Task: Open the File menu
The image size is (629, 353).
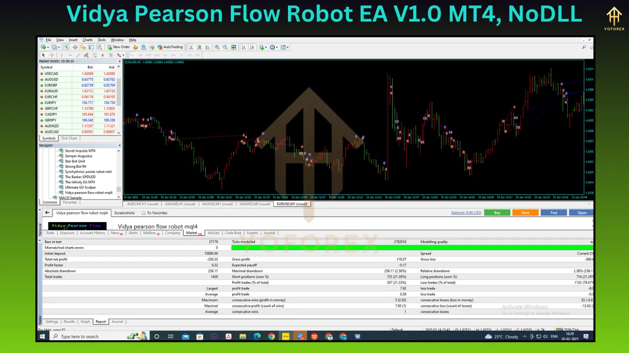Action: pos(48,40)
